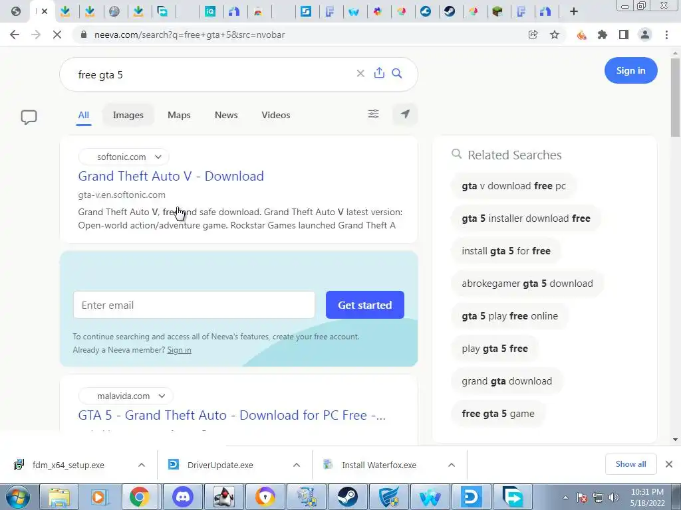
Task: Search related: abrokegamer gta 5 download
Action: click(527, 283)
